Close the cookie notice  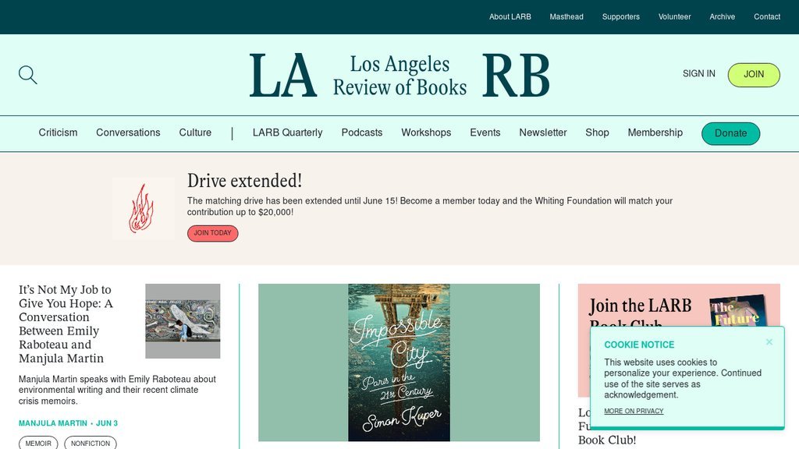pos(769,342)
